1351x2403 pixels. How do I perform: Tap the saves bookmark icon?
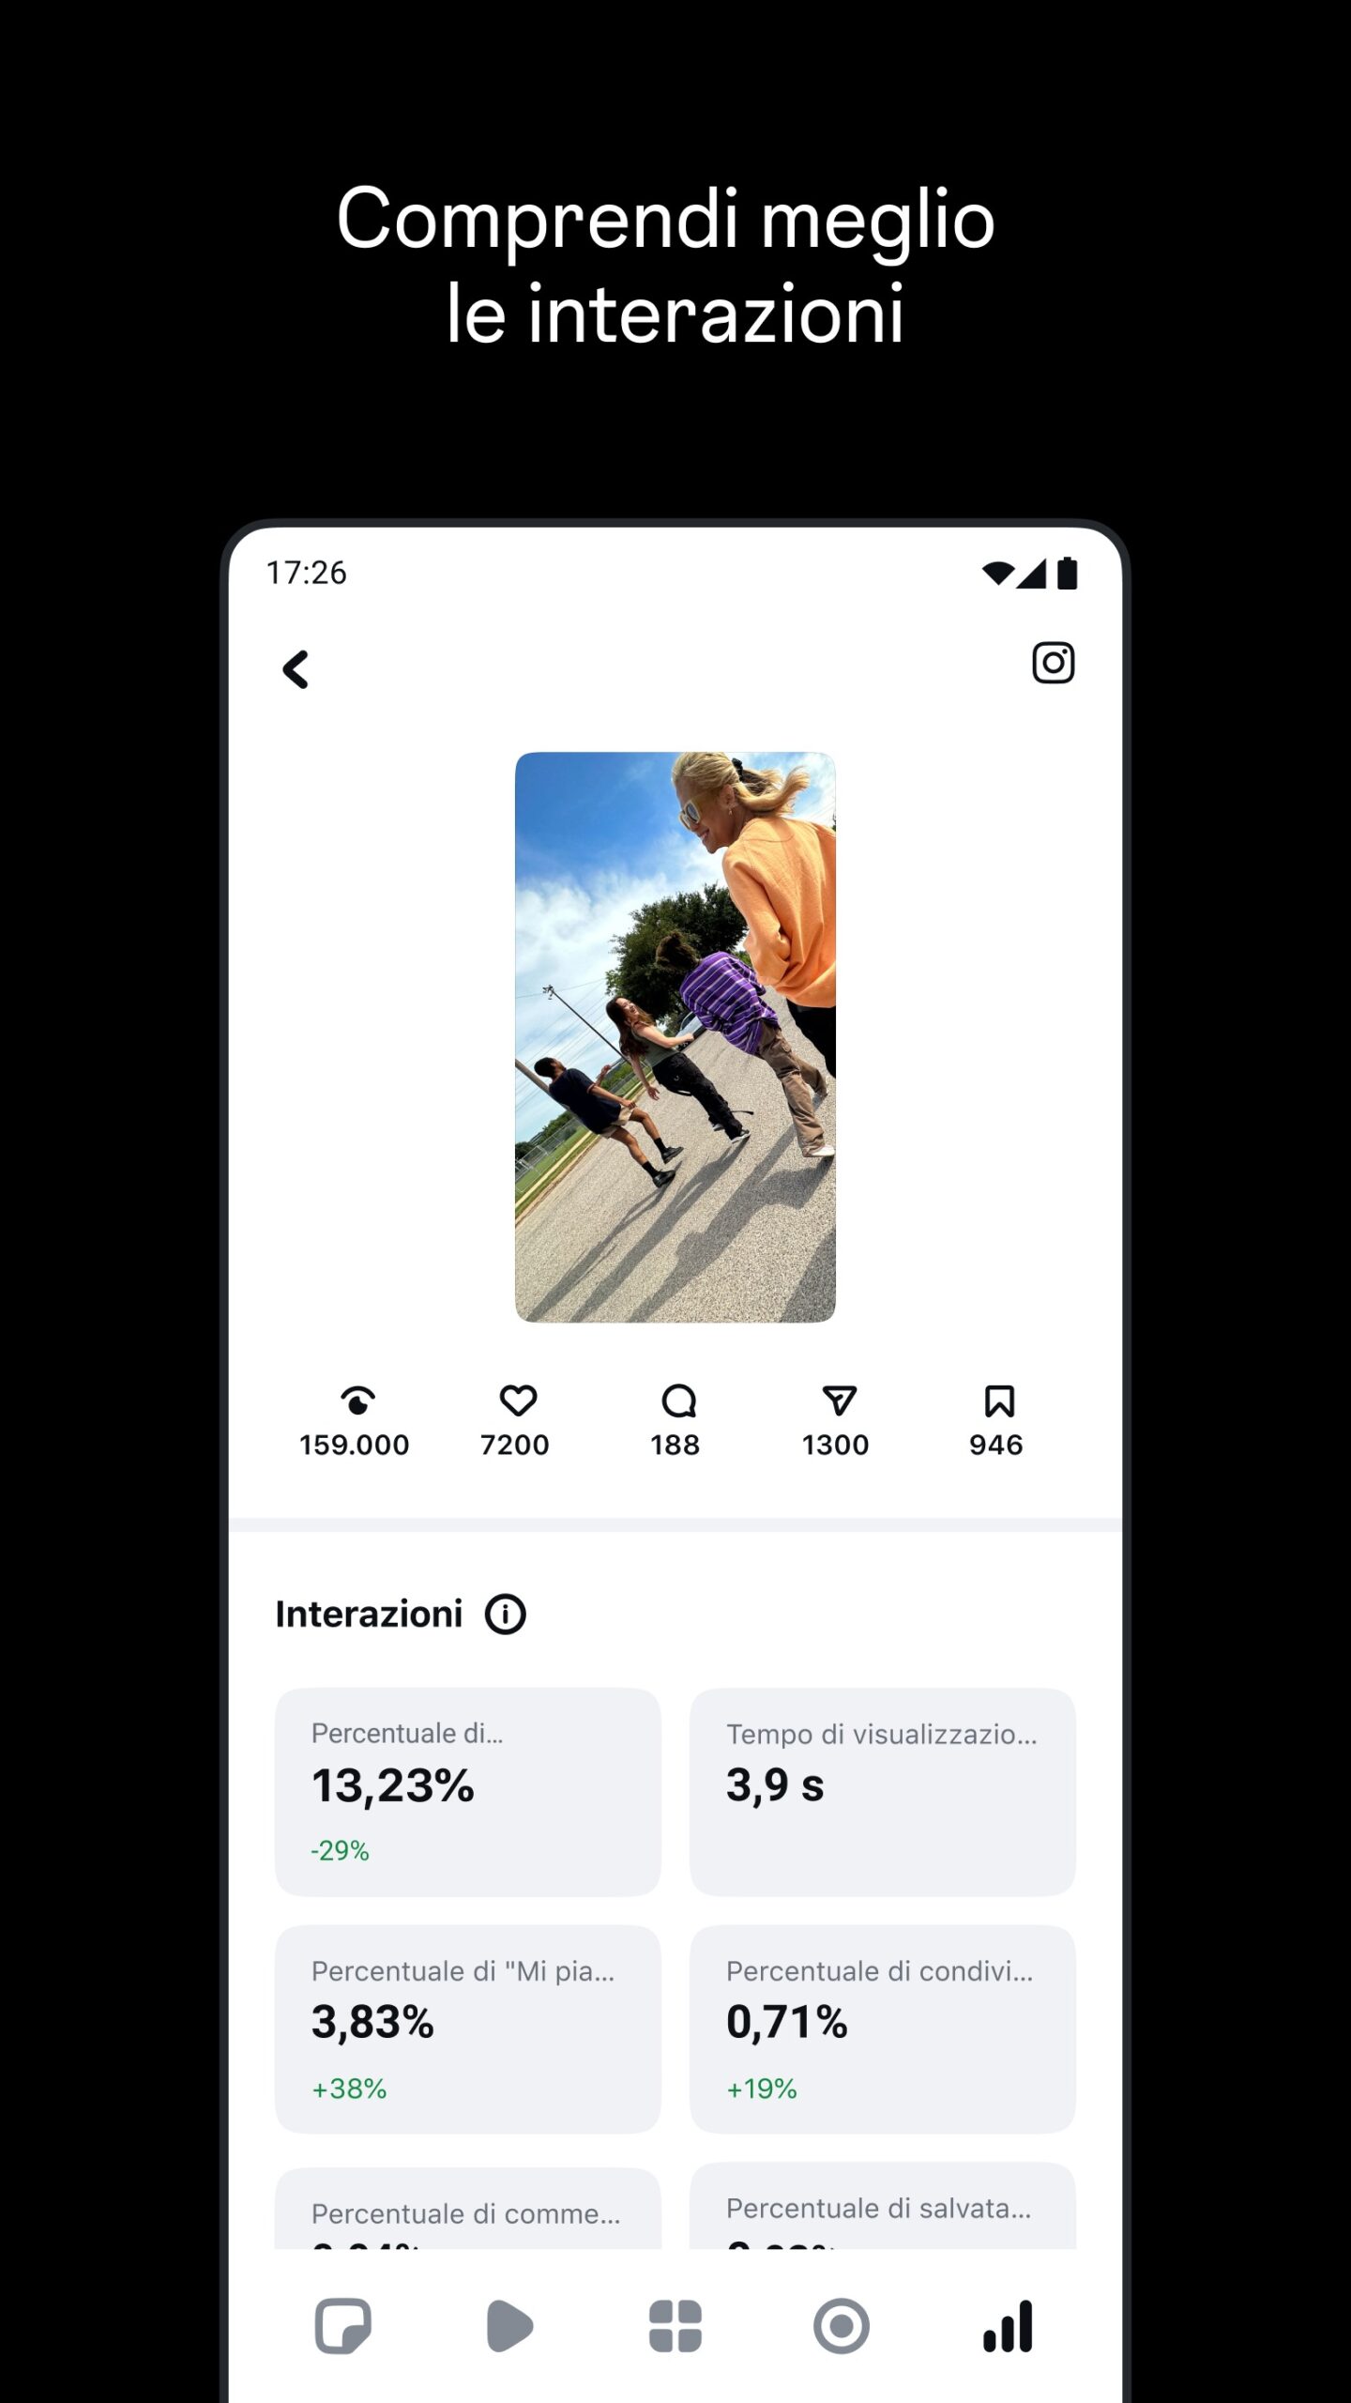click(x=999, y=1401)
